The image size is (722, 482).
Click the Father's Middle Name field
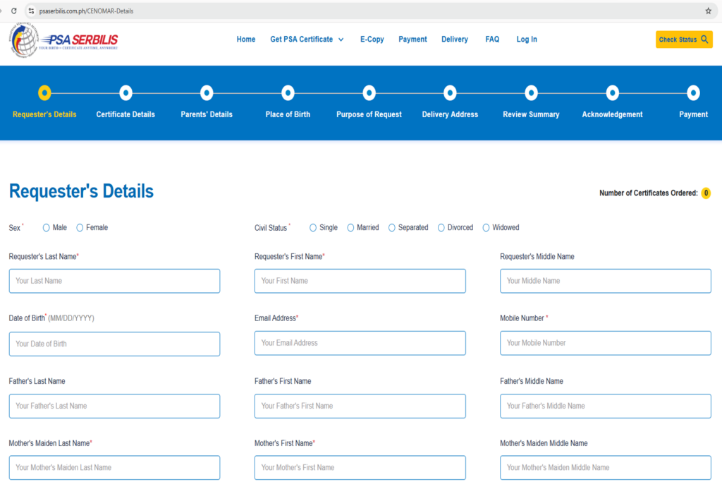606,406
